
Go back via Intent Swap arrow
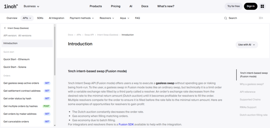[x=5, y=28]
